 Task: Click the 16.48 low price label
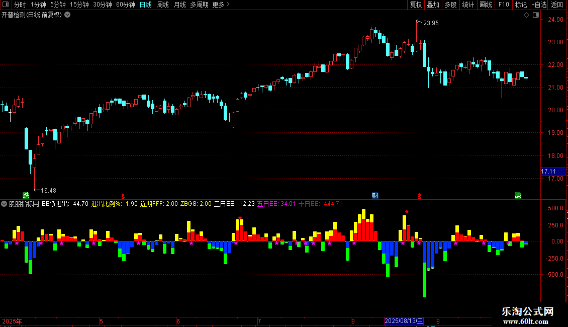tap(49, 191)
